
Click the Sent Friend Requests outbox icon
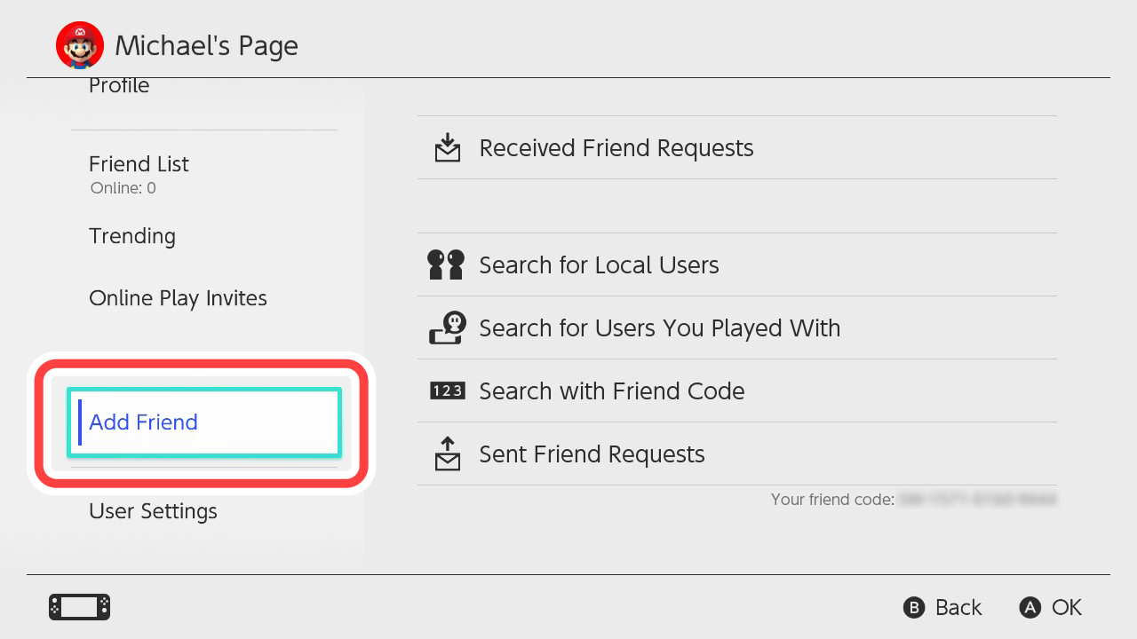[x=448, y=454]
